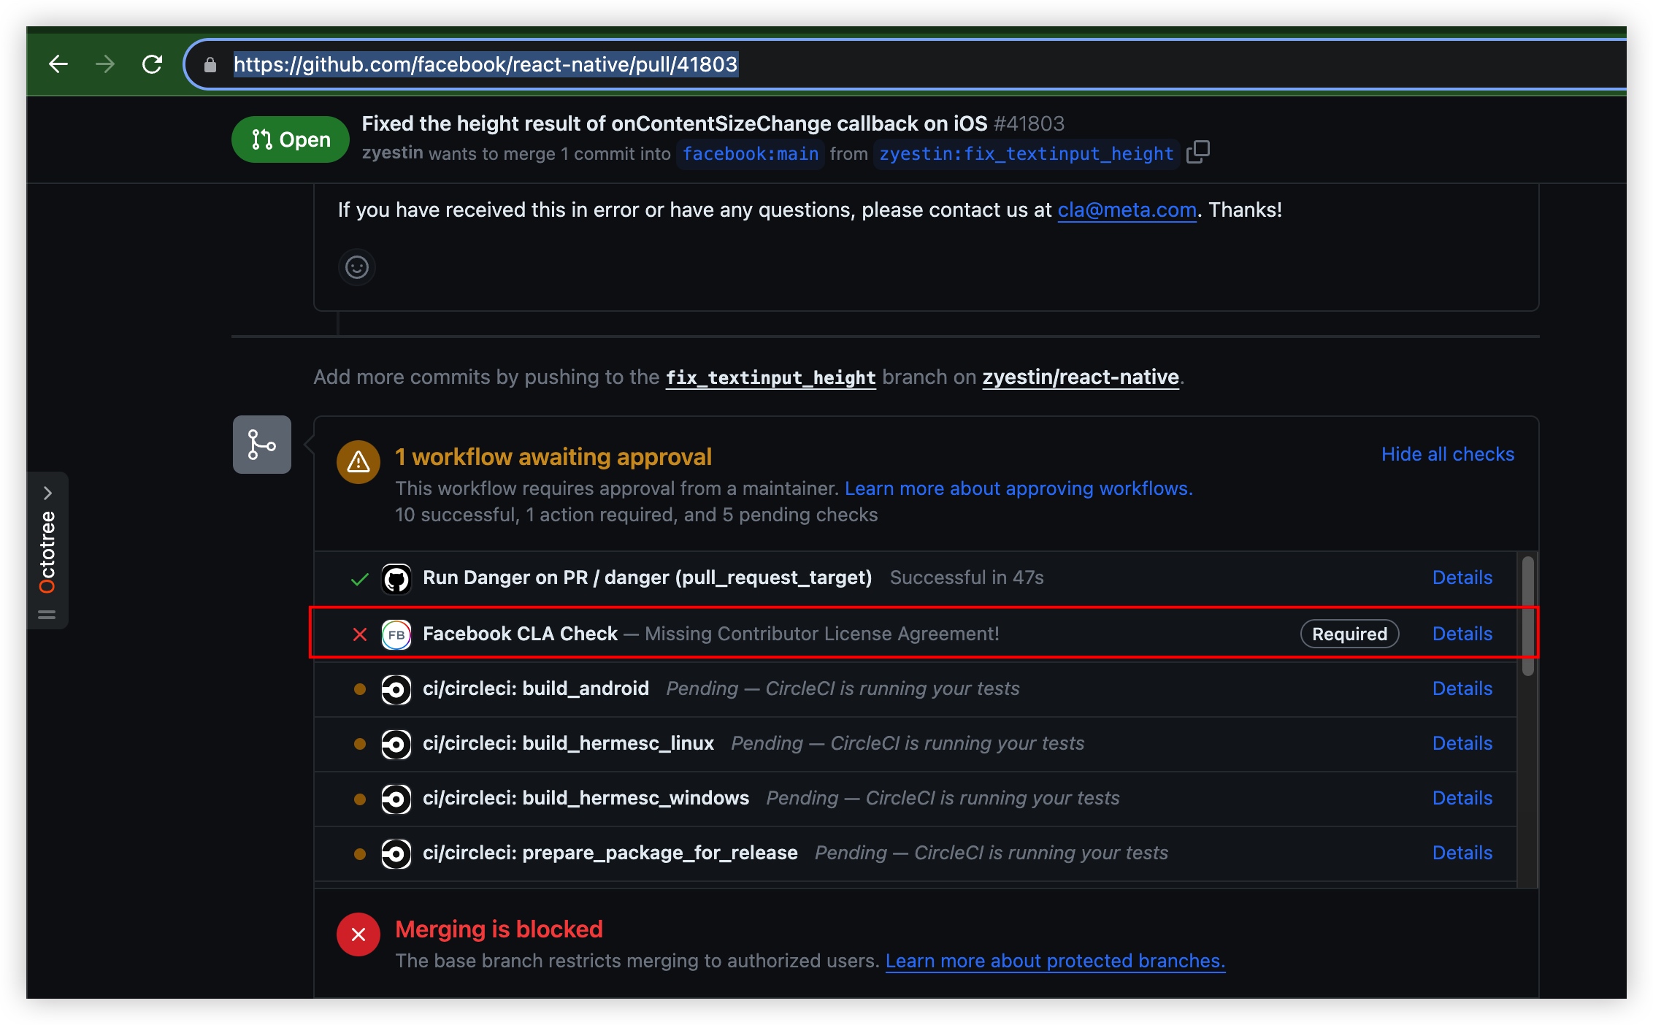Viewport: 1653px width, 1025px height.
Task: Click the Facebook CLA Check FB avatar
Action: [396, 634]
